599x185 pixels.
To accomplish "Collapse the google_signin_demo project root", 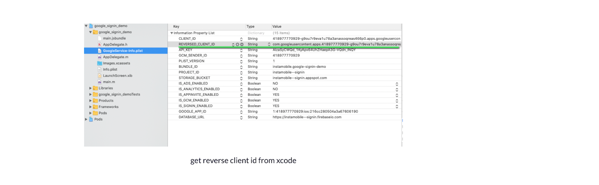I will [86, 26].
